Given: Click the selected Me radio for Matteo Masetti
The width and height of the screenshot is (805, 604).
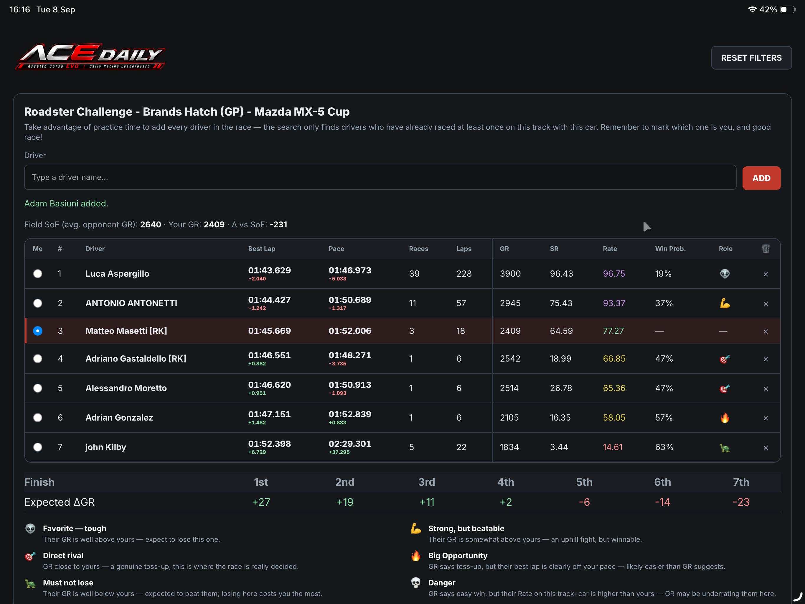Looking at the screenshot, I should coord(37,331).
